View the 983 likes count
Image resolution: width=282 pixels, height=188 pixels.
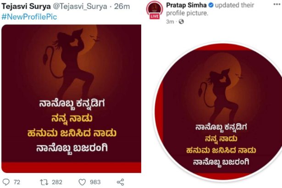pos(95,182)
